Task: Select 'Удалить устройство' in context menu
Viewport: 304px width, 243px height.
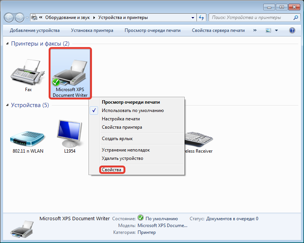Action: [122, 158]
